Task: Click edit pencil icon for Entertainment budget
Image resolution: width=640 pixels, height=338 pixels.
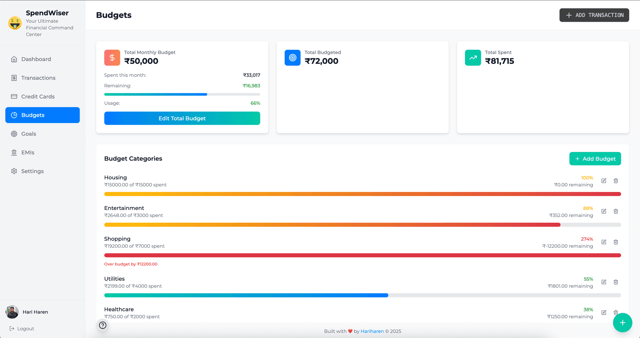Action: coord(604,211)
